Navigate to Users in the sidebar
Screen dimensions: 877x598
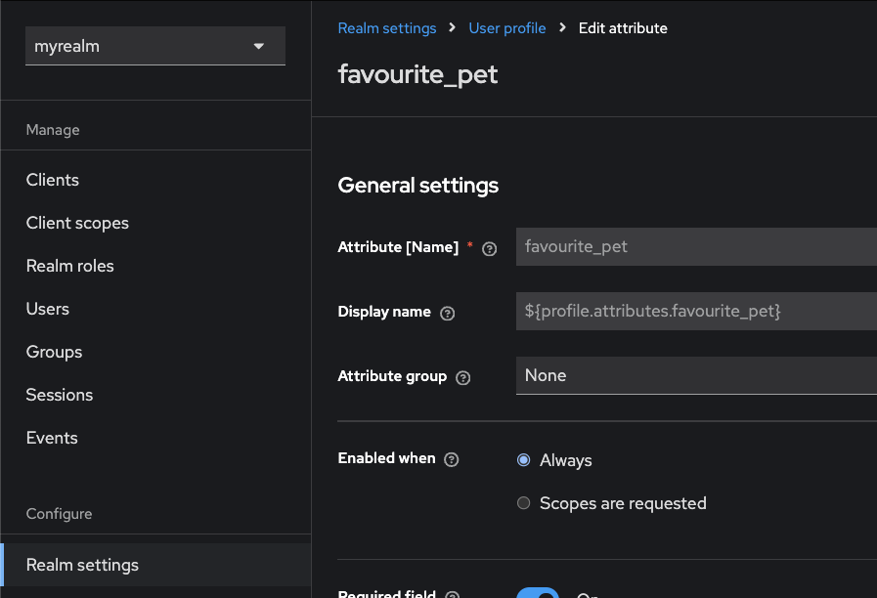[x=48, y=309]
